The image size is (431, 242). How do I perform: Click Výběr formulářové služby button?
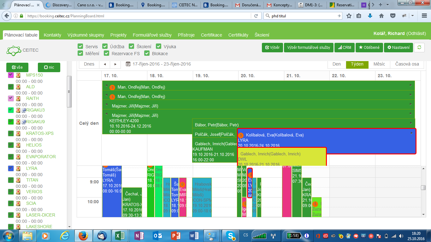309,48
